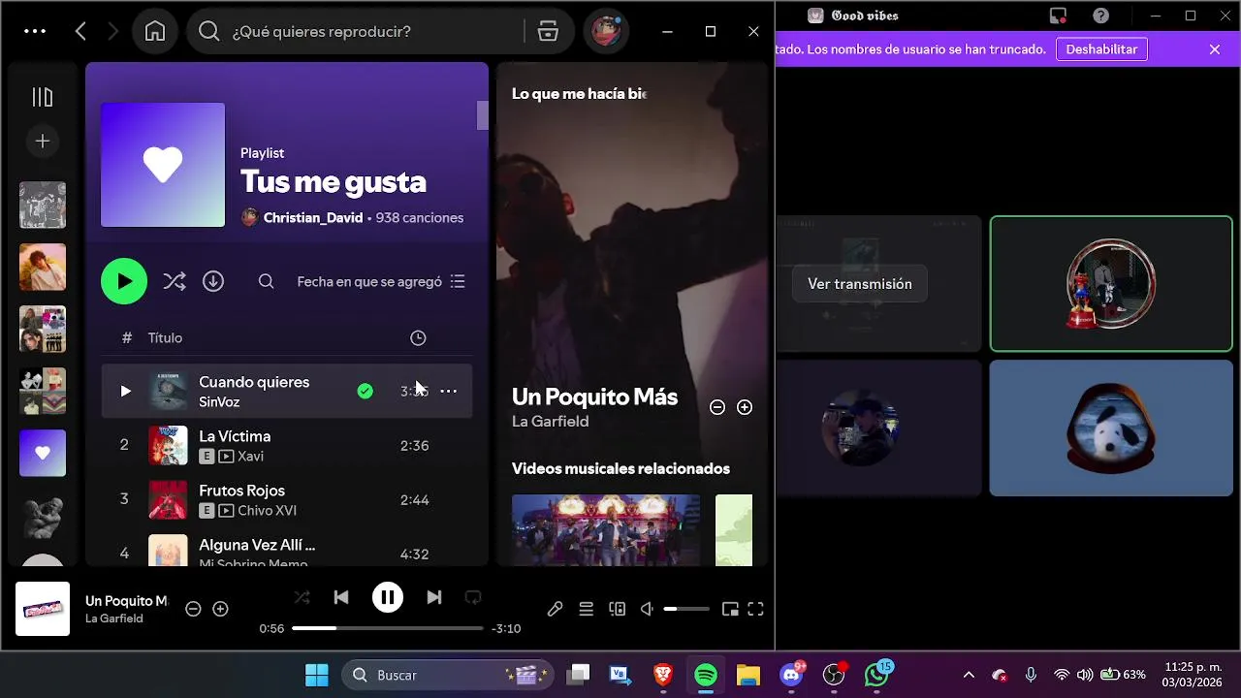Enable shuffle for the 'Tus me gusta' playlist

click(175, 281)
